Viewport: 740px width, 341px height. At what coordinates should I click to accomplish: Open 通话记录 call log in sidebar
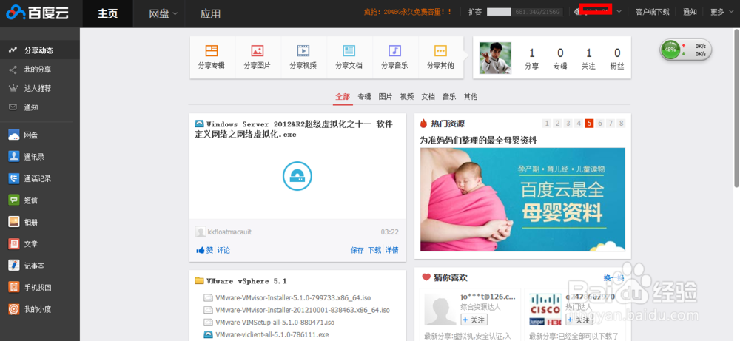(x=40, y=179)
